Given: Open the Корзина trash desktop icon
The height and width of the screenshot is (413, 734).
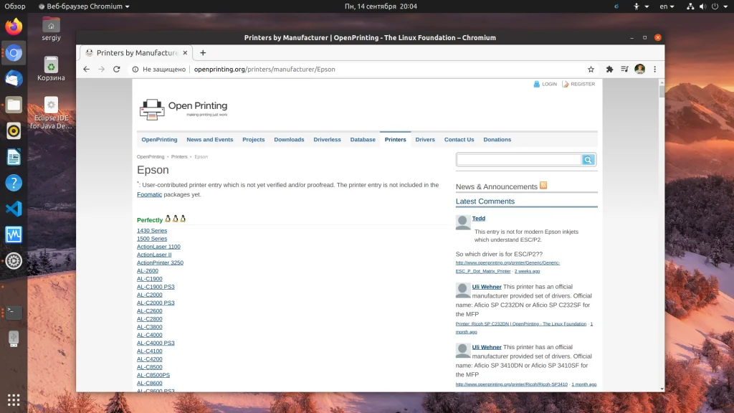Looking at the screenshot, I should (x=51, y=69).
